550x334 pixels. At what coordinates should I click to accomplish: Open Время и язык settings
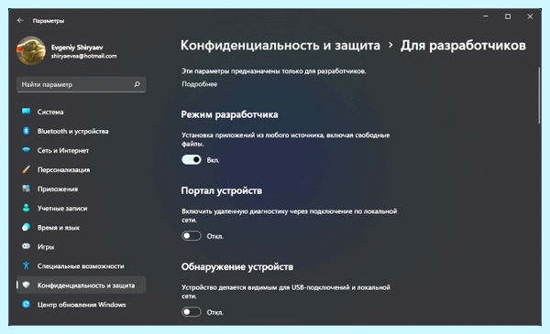(x=59, y=228)
